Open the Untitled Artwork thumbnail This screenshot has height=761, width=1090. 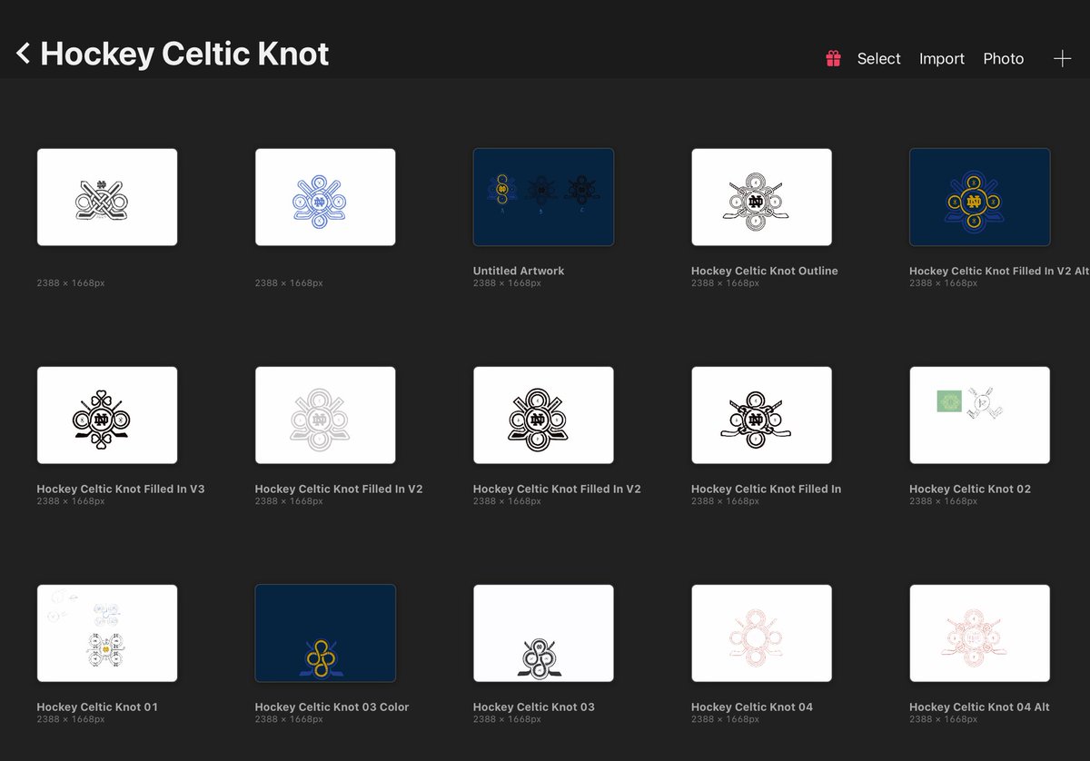(543, 197)
